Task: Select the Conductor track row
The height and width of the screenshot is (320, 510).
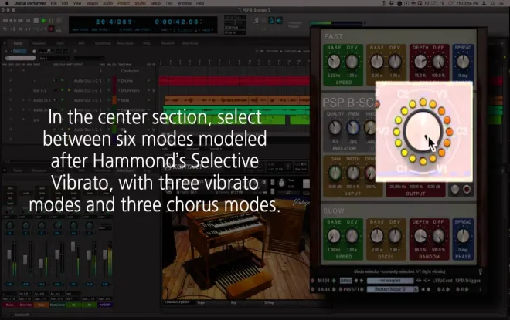Action: [x=130, y=71]
